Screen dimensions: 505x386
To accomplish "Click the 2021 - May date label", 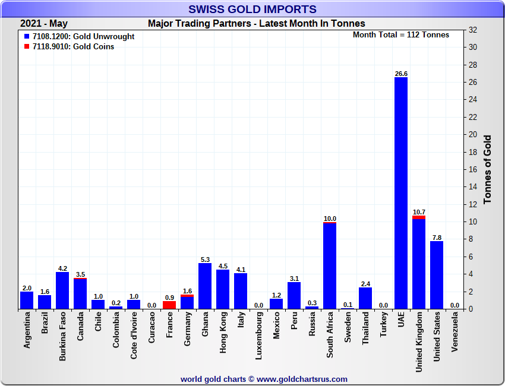I will tap(44, 24).
